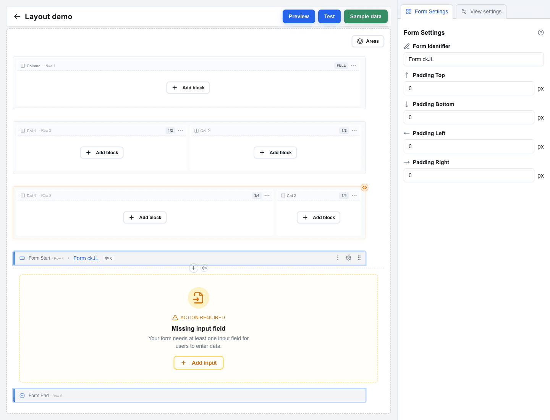Add a block to Row 2 Col 1
Image resolution: width=550 pixels, height=420 pixels.
[x=102, y=153]
